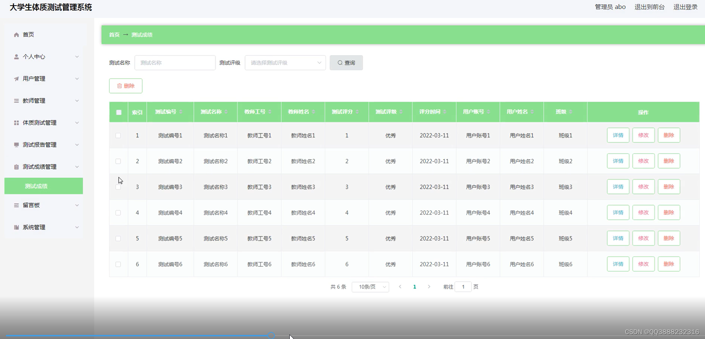Check the row 5 checkbox

point(118,238)
